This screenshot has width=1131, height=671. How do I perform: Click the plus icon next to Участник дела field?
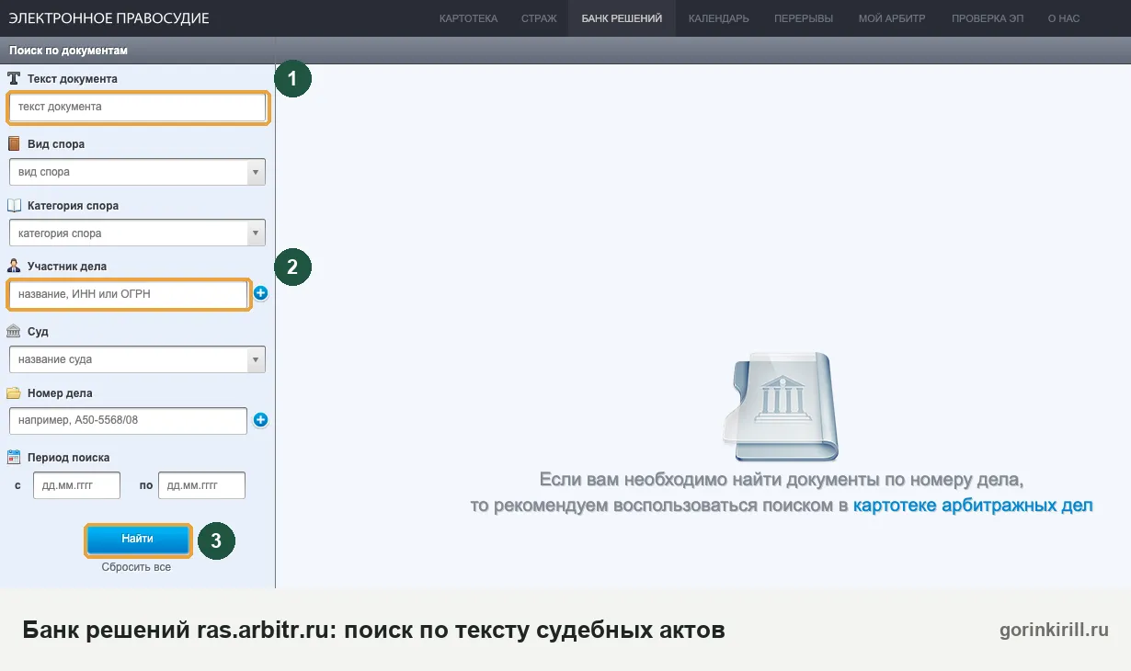click(x=260, y=294)
